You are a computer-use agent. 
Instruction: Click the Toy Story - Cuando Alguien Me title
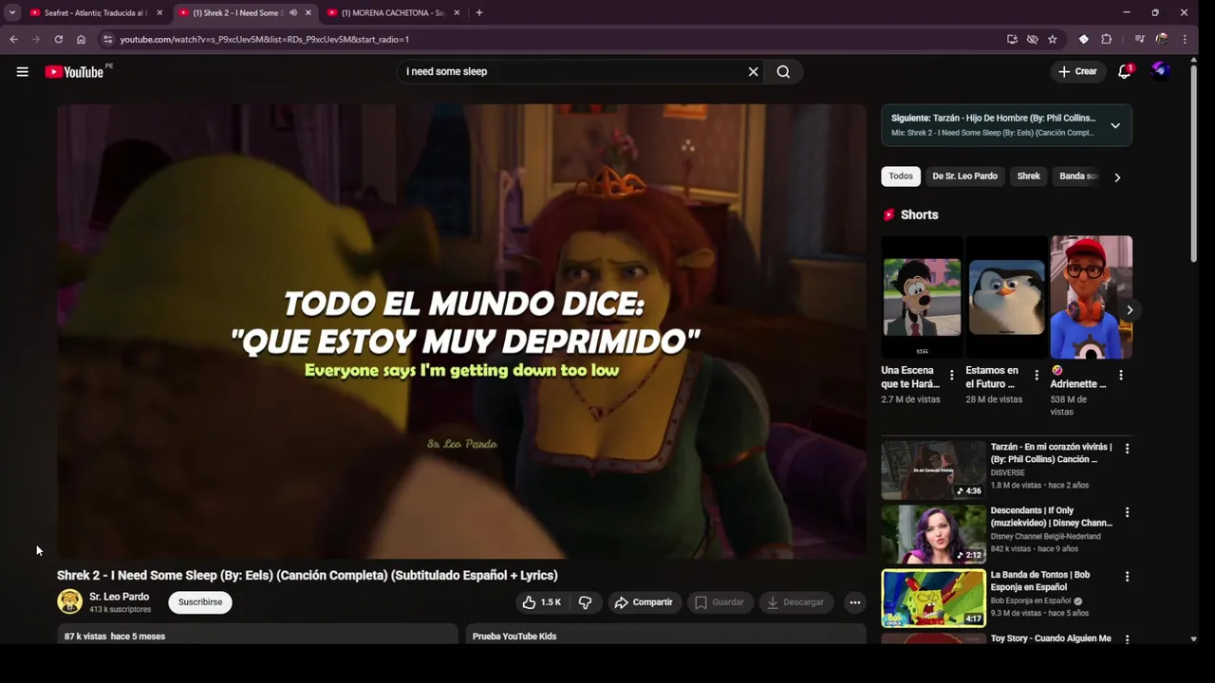point(1051,638)
